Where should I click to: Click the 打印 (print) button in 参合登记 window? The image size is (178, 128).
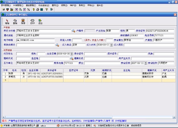(x=32, y=22)
